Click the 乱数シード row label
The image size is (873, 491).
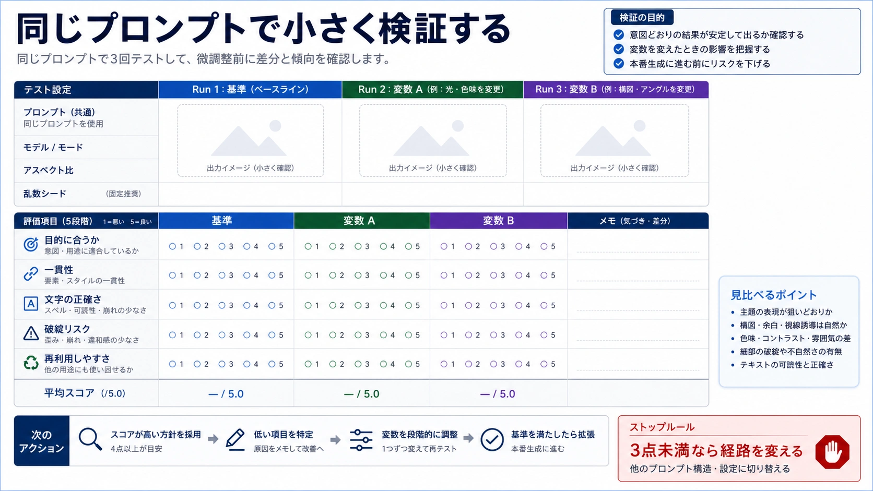[x=45, y=194]
